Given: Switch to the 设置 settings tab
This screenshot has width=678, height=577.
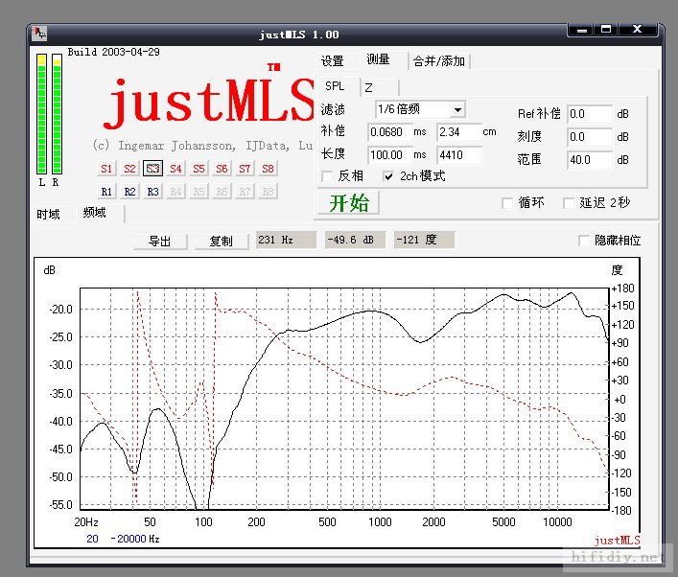Looking at the screenshot, I should point(332,61).
